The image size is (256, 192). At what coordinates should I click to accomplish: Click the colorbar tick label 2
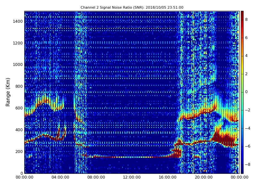coord(246,74)
